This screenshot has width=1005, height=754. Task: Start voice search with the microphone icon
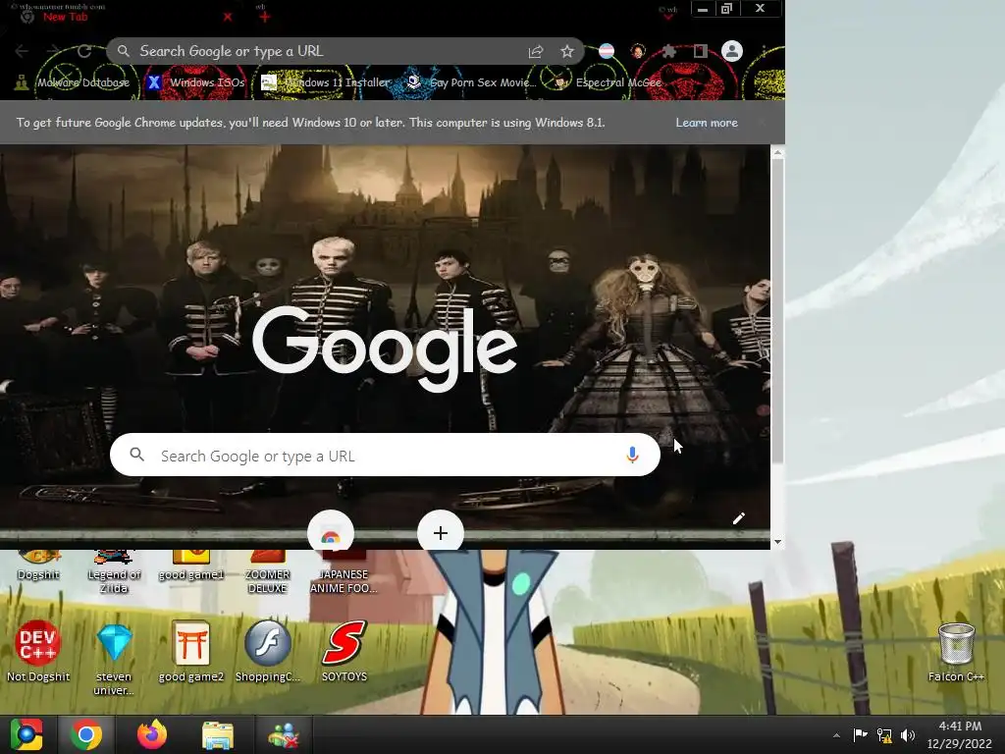pos(632,456)
